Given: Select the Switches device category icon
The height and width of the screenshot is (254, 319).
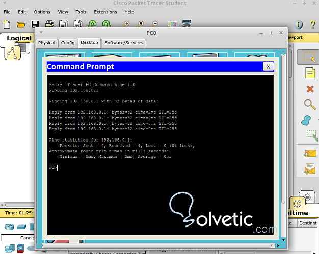Looking at the screenshot, I should tap(21, 227).
